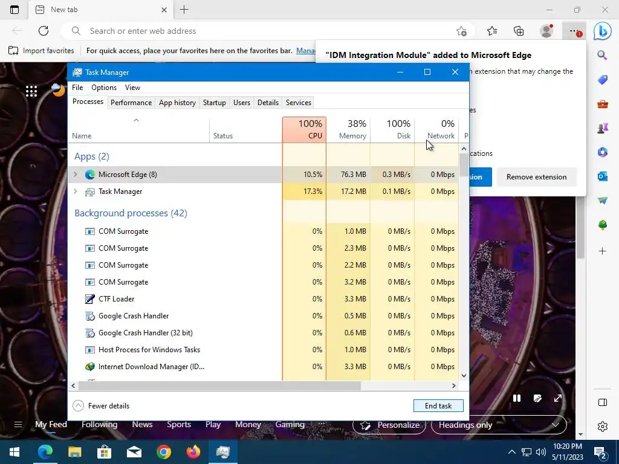
Task: Open the Edge tab actions menu icon
Action: tap(15, 10)
